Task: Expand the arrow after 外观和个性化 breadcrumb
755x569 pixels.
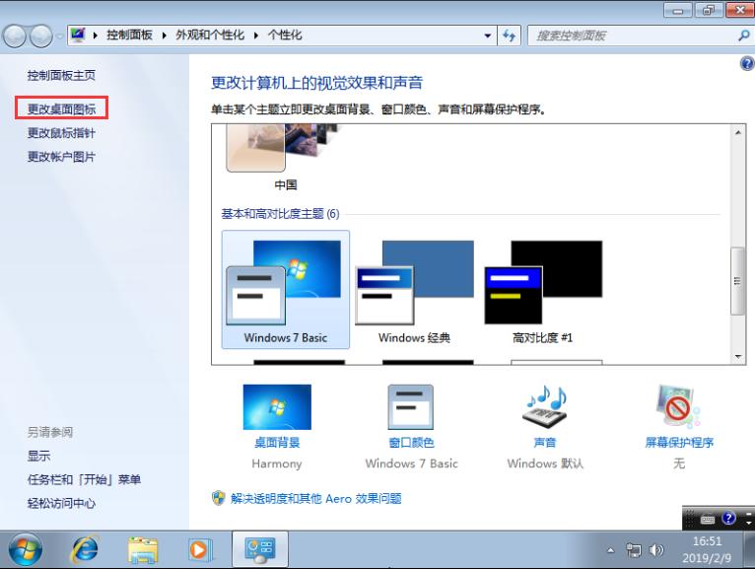Action: point(256,36)
